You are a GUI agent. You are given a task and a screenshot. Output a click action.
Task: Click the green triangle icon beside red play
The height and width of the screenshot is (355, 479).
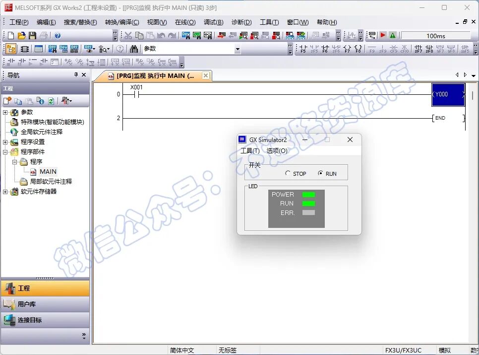pyautogui.click(x=393, y=35)
